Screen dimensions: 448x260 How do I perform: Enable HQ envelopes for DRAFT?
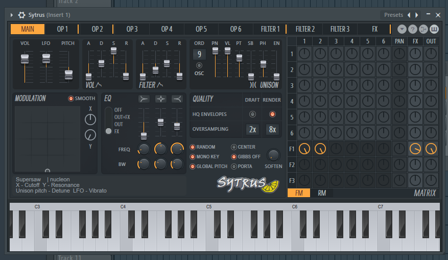point(252,114)
